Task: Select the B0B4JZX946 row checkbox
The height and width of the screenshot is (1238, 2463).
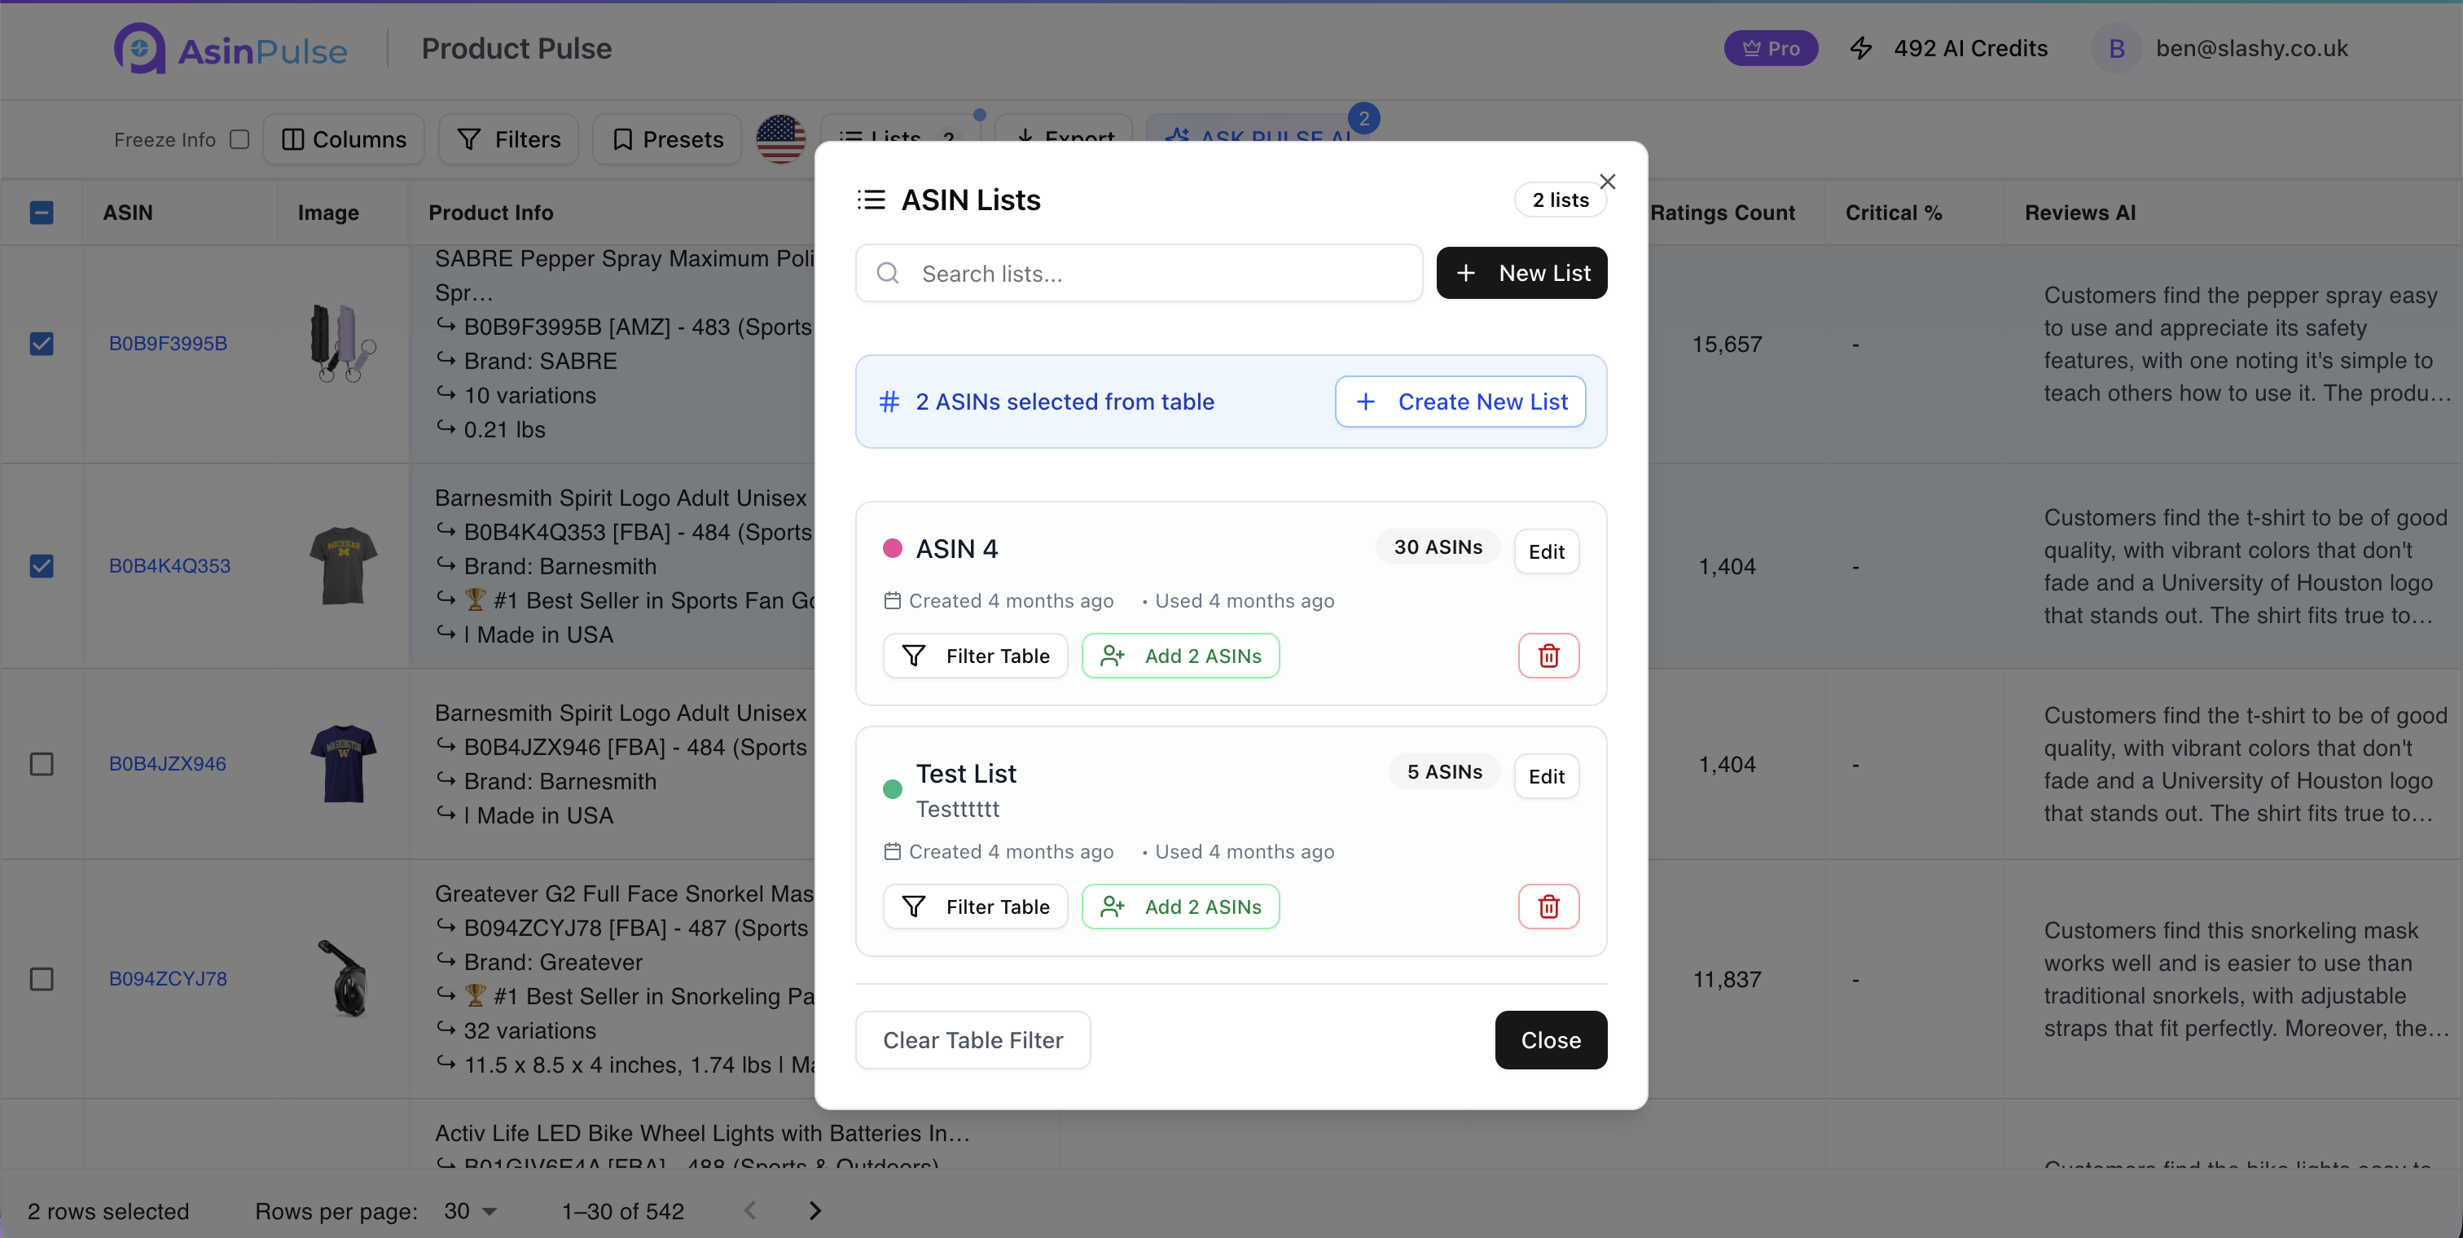Action: pyautogui.click(x=41, y=764)
